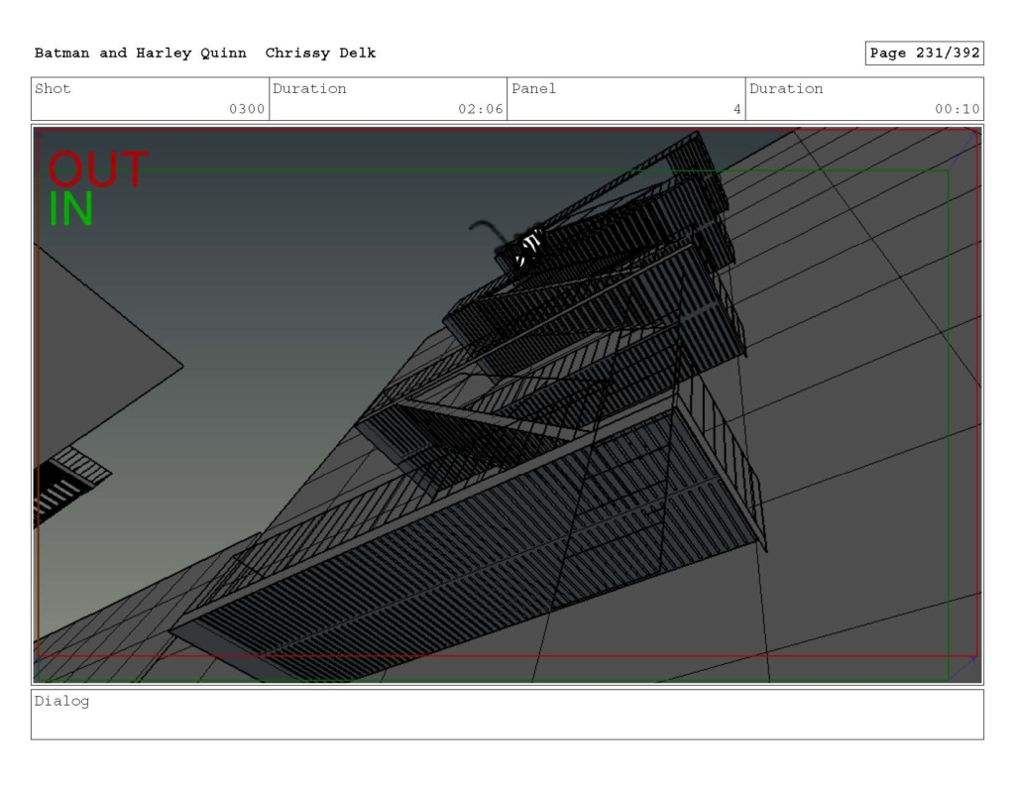Select the "Chrissy Delk" name text
Viewport: 1015px width, 786px height.
point(320,54)
